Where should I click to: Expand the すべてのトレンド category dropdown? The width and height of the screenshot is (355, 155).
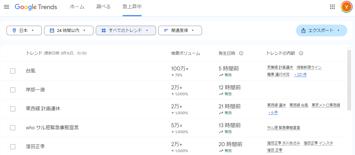point(126,30)
